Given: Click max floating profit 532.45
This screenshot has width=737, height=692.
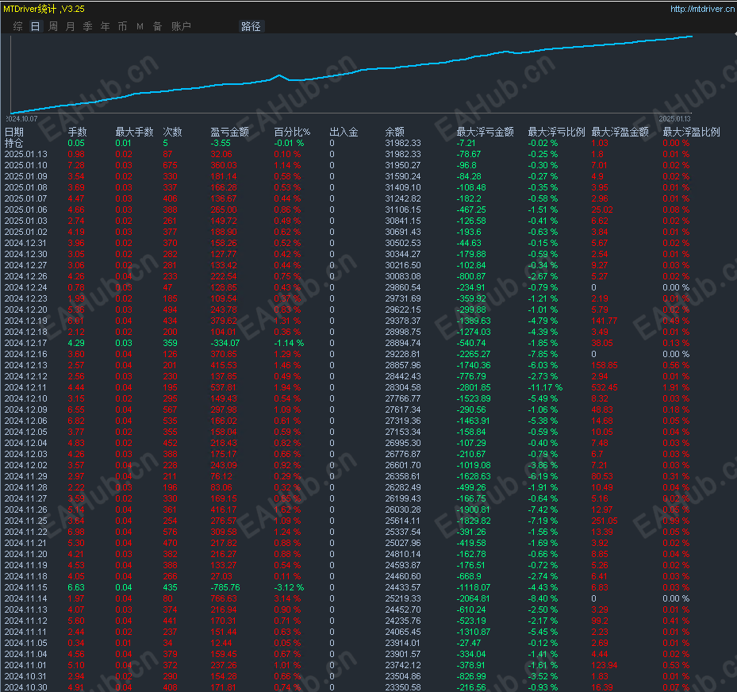Looking at the screenshot, I should point(605,387).
